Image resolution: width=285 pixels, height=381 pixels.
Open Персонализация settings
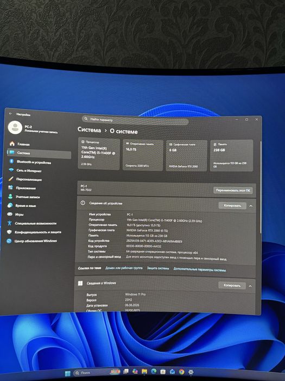[25, 179]
